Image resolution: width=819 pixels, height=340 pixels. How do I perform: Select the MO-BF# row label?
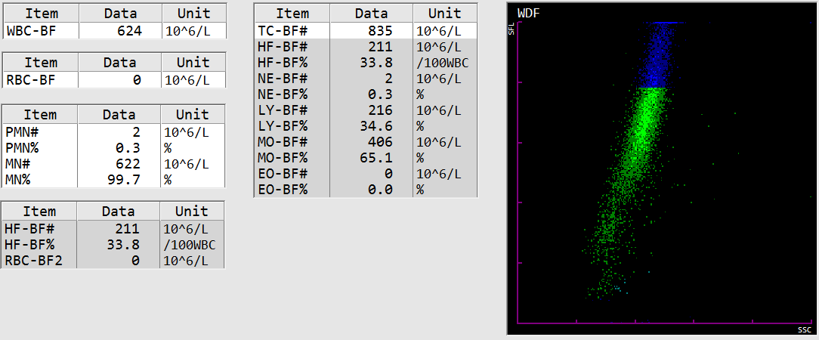[282, 142]
